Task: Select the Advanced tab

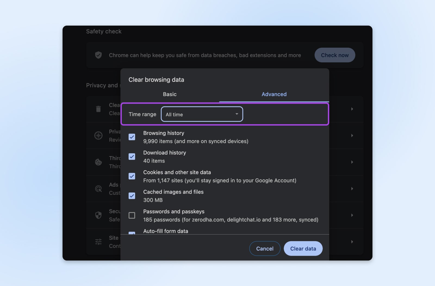Action: coord(274,94)
